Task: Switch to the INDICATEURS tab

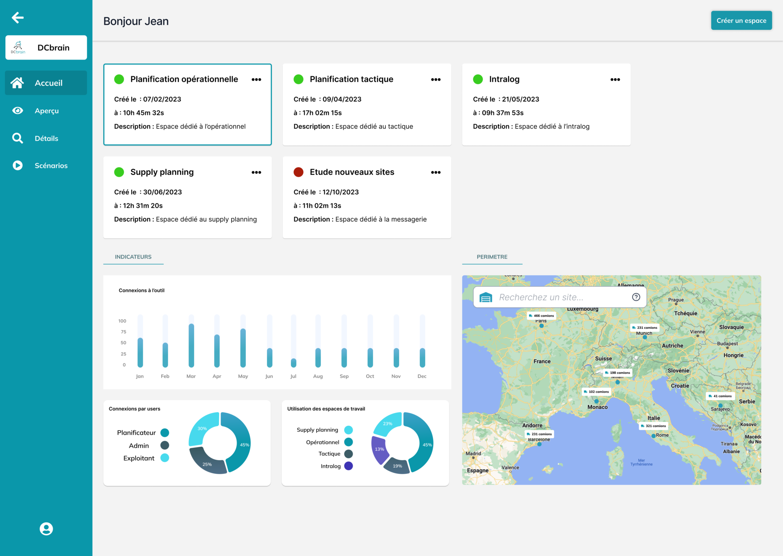Action: point(133,257)
